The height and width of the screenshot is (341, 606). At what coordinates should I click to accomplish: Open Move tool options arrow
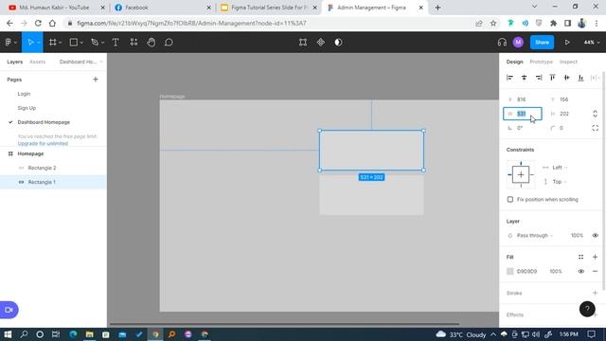[39, 43]
